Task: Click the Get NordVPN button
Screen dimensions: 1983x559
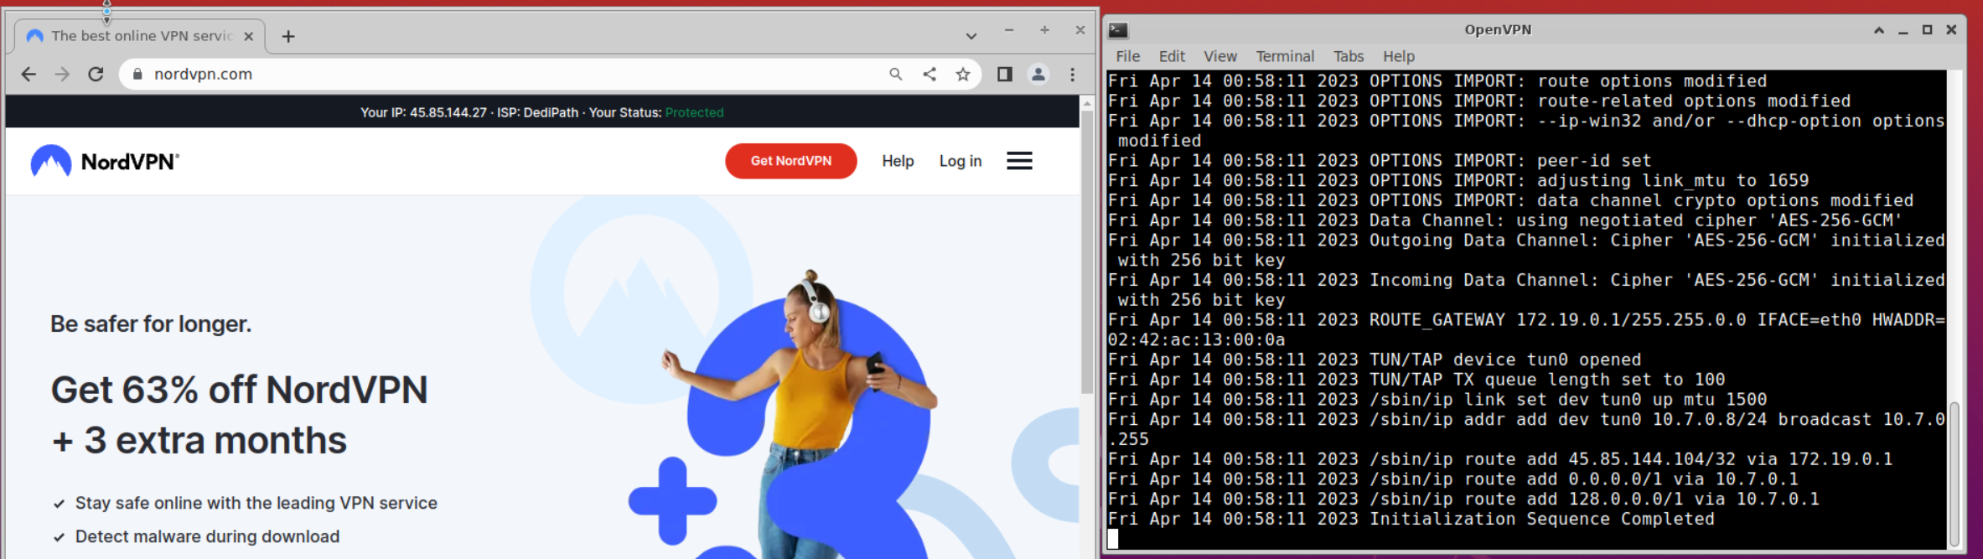Action: [x=790, y=161]
